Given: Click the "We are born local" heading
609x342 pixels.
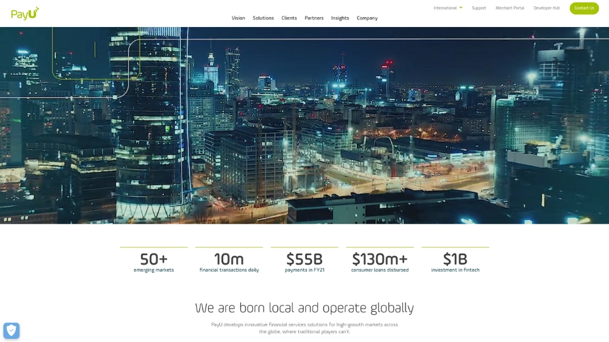Looking at the screenshot, I should [x=304, y=308].
